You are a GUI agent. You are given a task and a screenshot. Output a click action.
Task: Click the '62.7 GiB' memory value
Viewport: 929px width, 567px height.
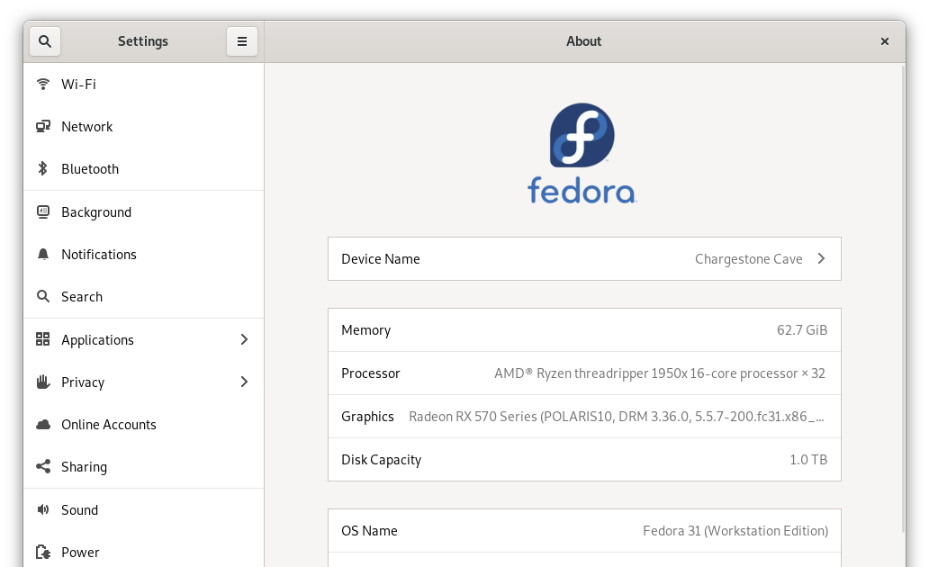pyautogui.click(x=802, y=330)
